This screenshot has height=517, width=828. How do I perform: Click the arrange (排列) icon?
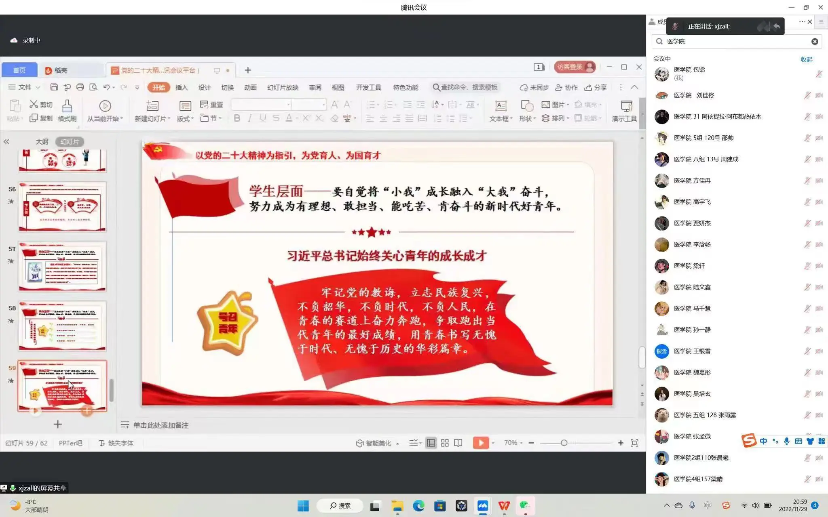click(x=546, y=118)
